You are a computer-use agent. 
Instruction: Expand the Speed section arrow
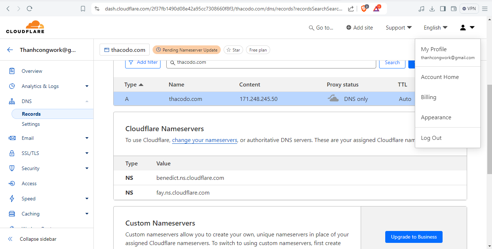87,199
